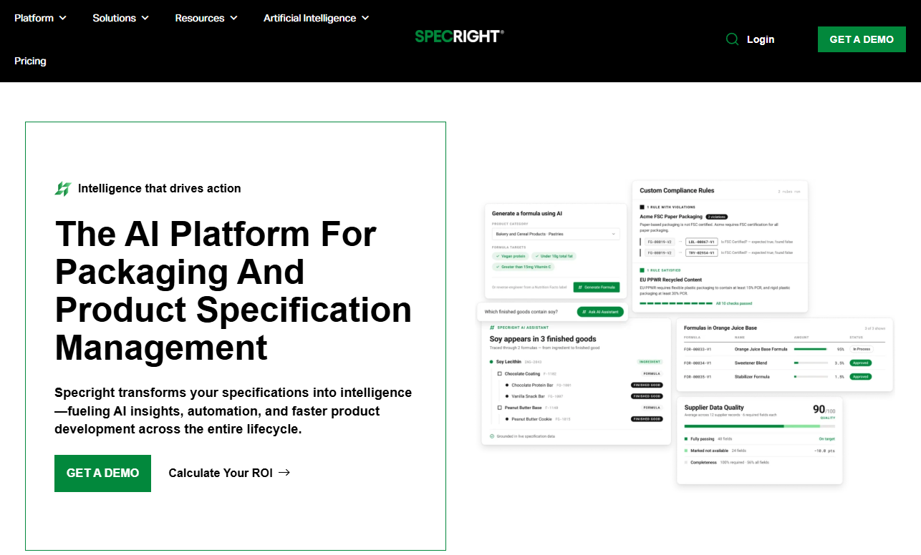
Task: Open the 'Calculate Your ROI' link
Action: click(x=229, y=473)
